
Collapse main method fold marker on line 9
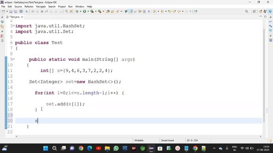pos(14,59)
